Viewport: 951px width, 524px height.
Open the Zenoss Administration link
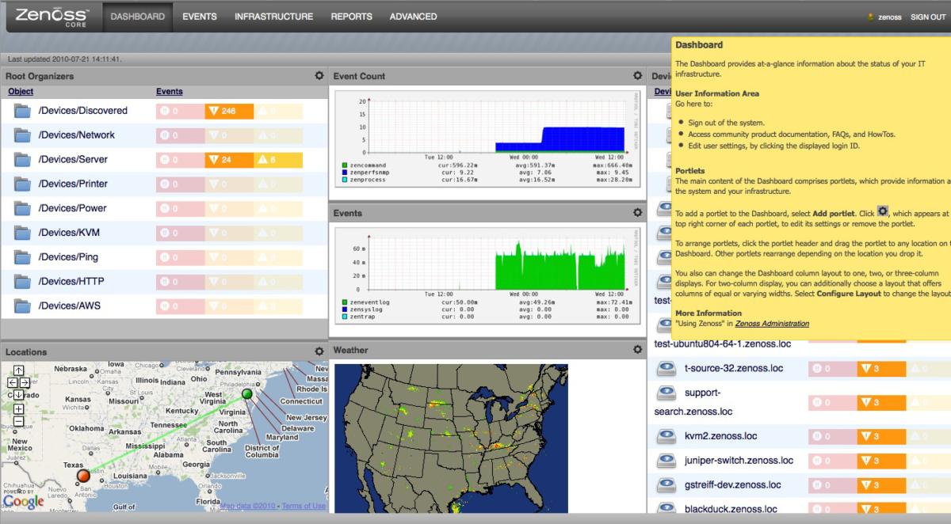[772, 324]
